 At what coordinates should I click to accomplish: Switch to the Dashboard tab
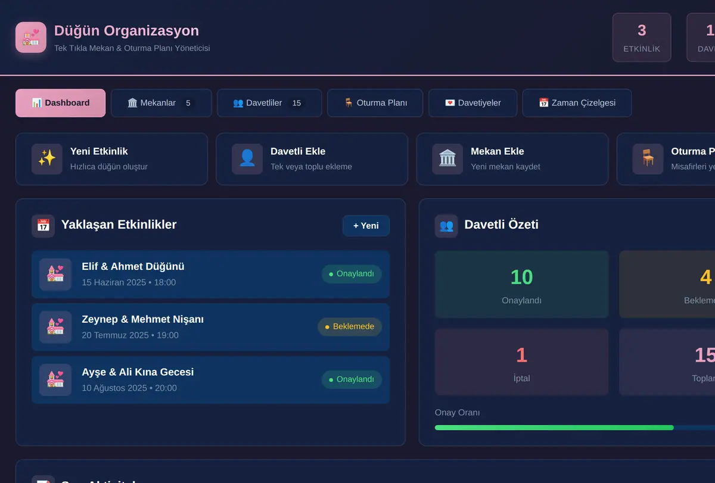(x=61, y=103)
